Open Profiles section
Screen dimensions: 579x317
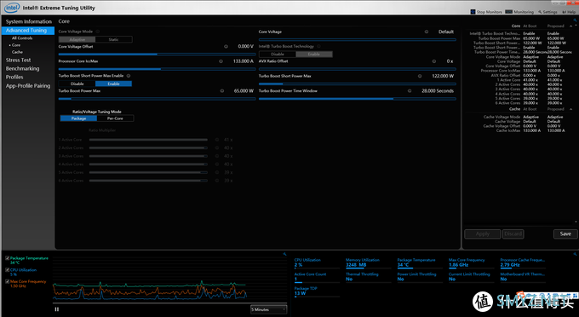pos(14,78)
